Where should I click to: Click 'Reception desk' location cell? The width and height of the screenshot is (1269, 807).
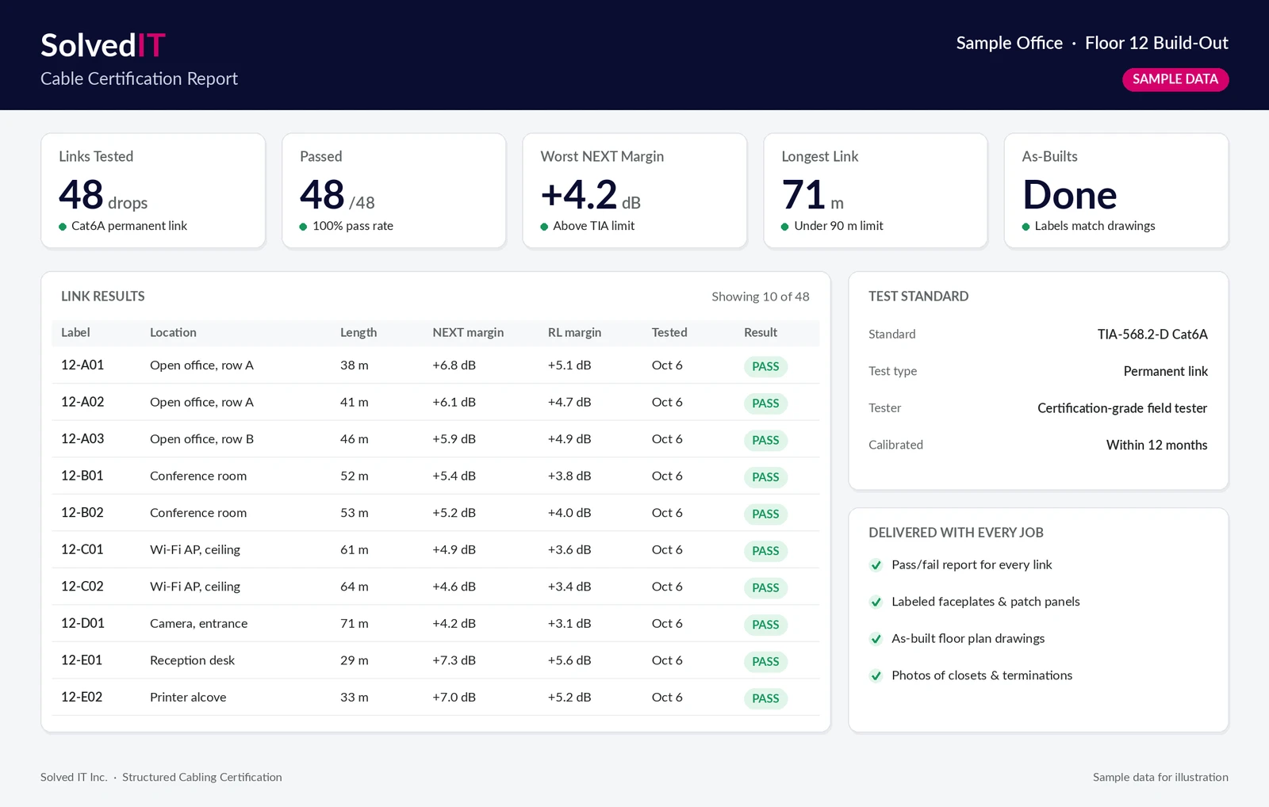[192, 660]
